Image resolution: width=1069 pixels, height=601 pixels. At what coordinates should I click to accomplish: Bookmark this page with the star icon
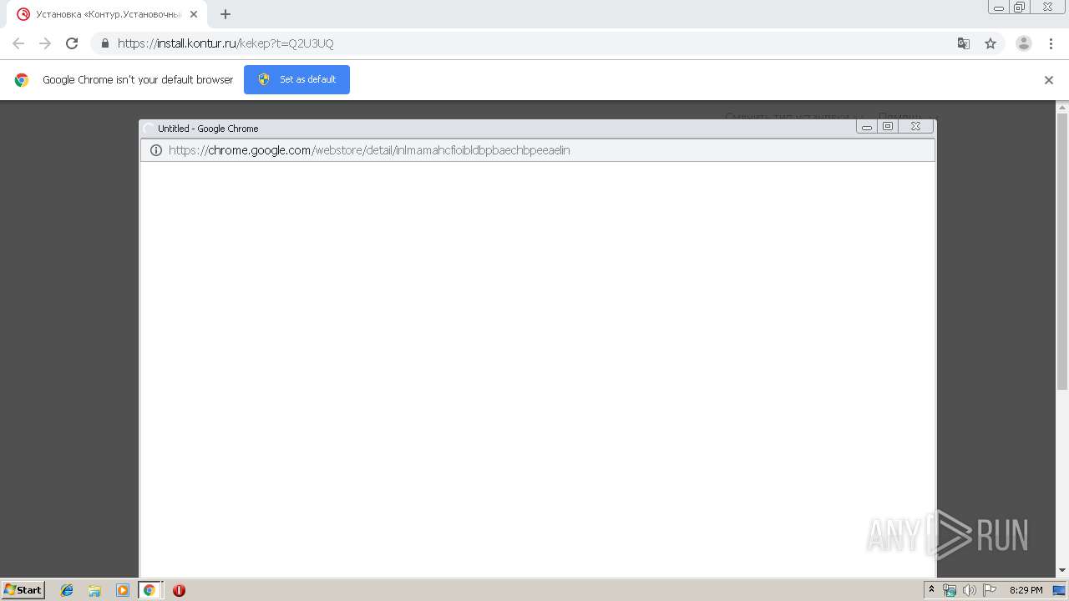(990, 43)
